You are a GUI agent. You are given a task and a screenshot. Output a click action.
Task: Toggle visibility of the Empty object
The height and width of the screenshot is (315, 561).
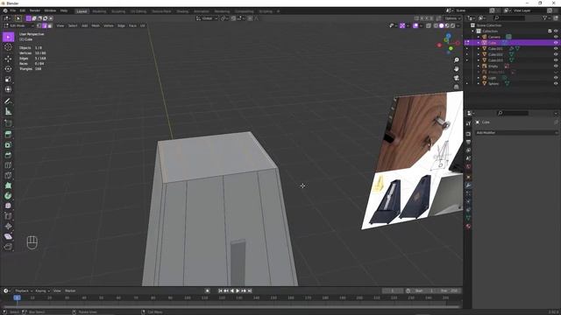click(556, 66)
